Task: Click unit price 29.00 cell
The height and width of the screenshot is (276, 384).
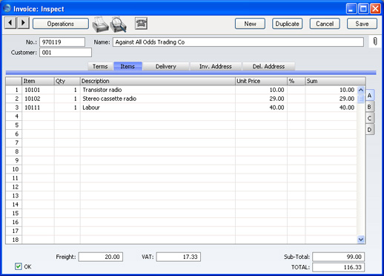Action: click(261, 99)
